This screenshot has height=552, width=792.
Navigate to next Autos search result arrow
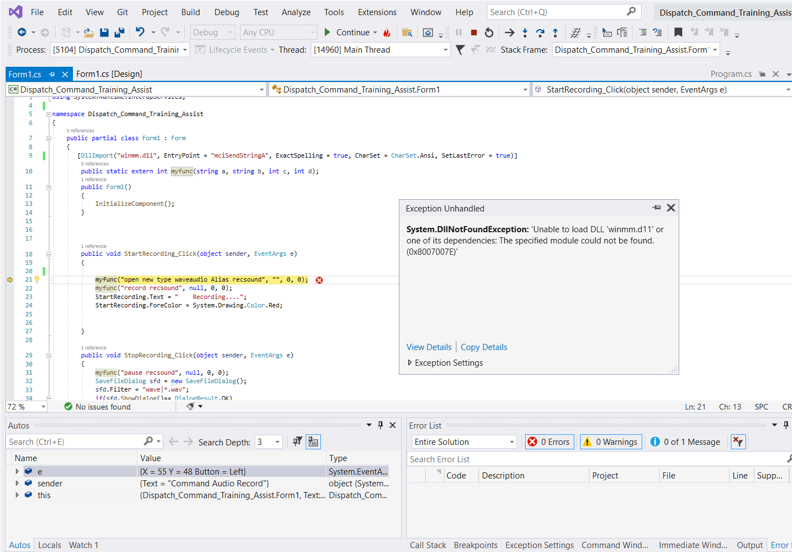(188, 442)
